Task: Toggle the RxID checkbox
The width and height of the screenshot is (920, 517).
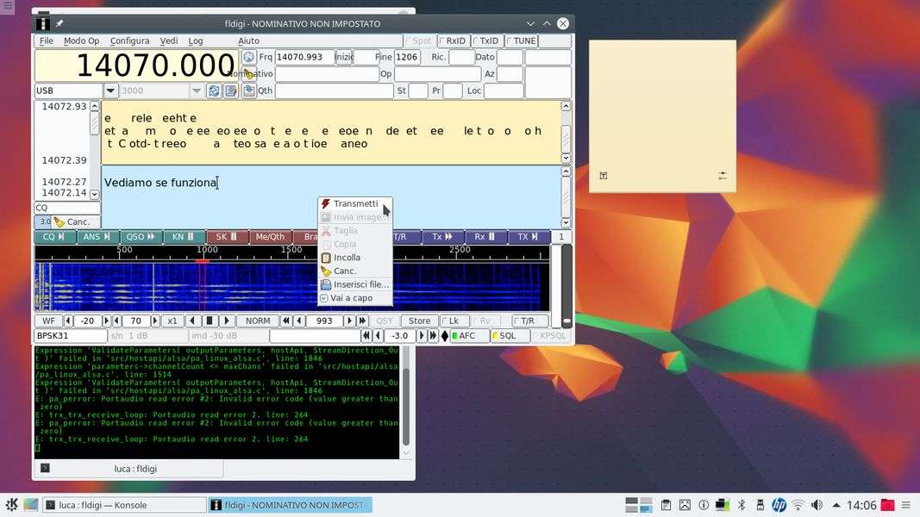Action: click(x=453, y=40)
